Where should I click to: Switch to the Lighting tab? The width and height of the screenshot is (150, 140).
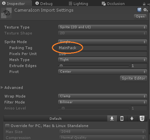click(78, 4)
